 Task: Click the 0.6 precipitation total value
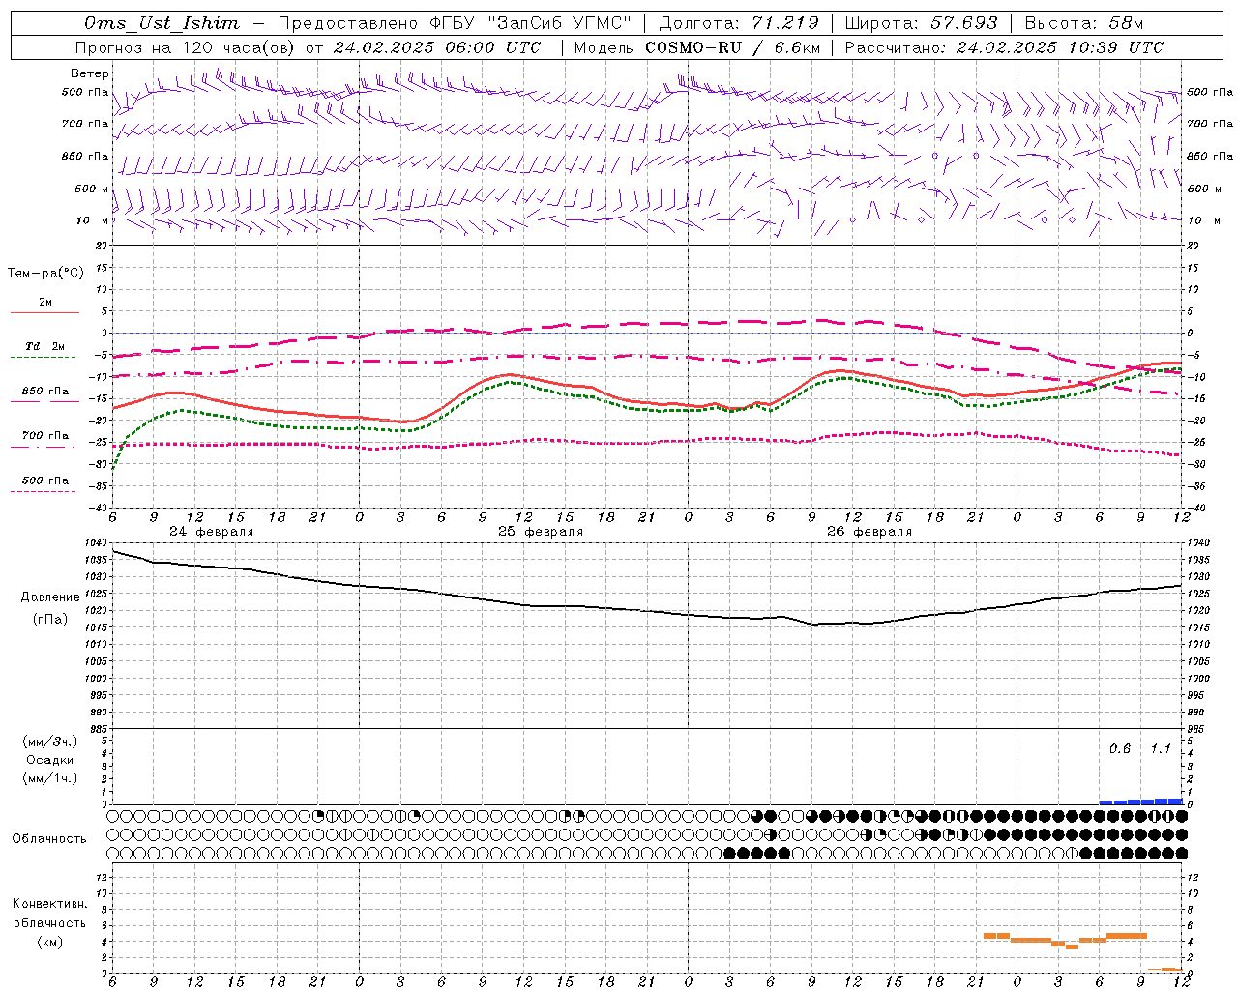click(1120, 748)
